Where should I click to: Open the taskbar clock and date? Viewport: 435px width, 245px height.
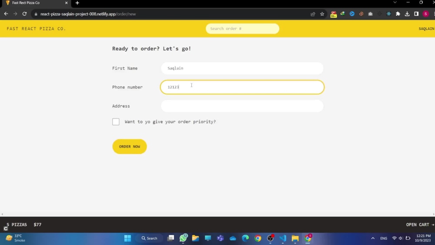(423, 238)
